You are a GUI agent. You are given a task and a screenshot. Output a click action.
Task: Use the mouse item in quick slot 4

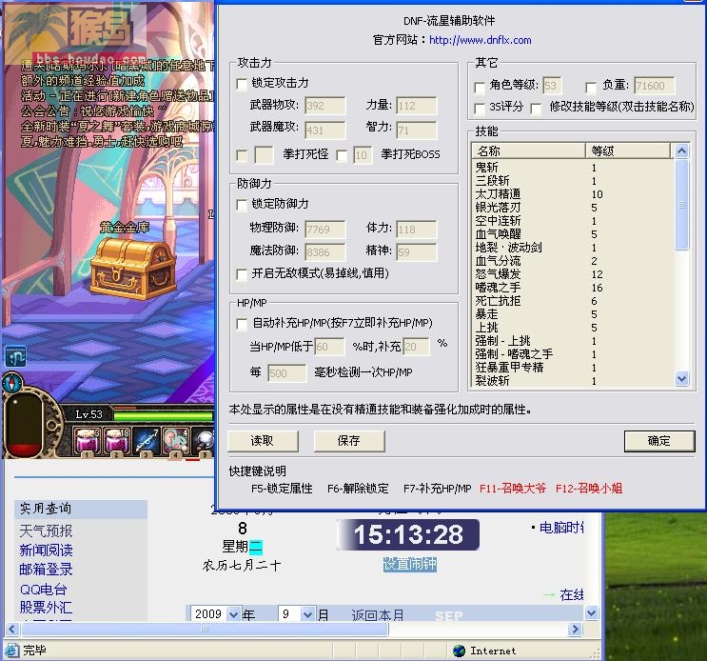[x=176, y=441]
